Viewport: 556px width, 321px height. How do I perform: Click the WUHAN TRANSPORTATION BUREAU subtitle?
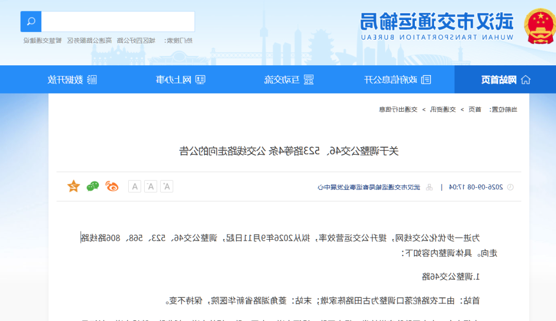coord(437,37)
